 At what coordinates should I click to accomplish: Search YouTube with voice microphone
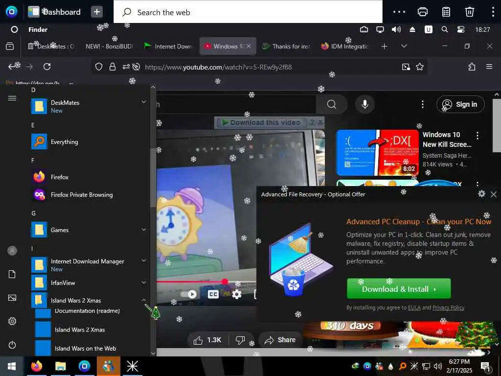[364, 104]
